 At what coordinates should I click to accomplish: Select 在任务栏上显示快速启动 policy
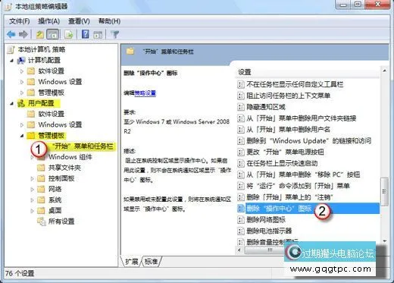pos(282,163)
